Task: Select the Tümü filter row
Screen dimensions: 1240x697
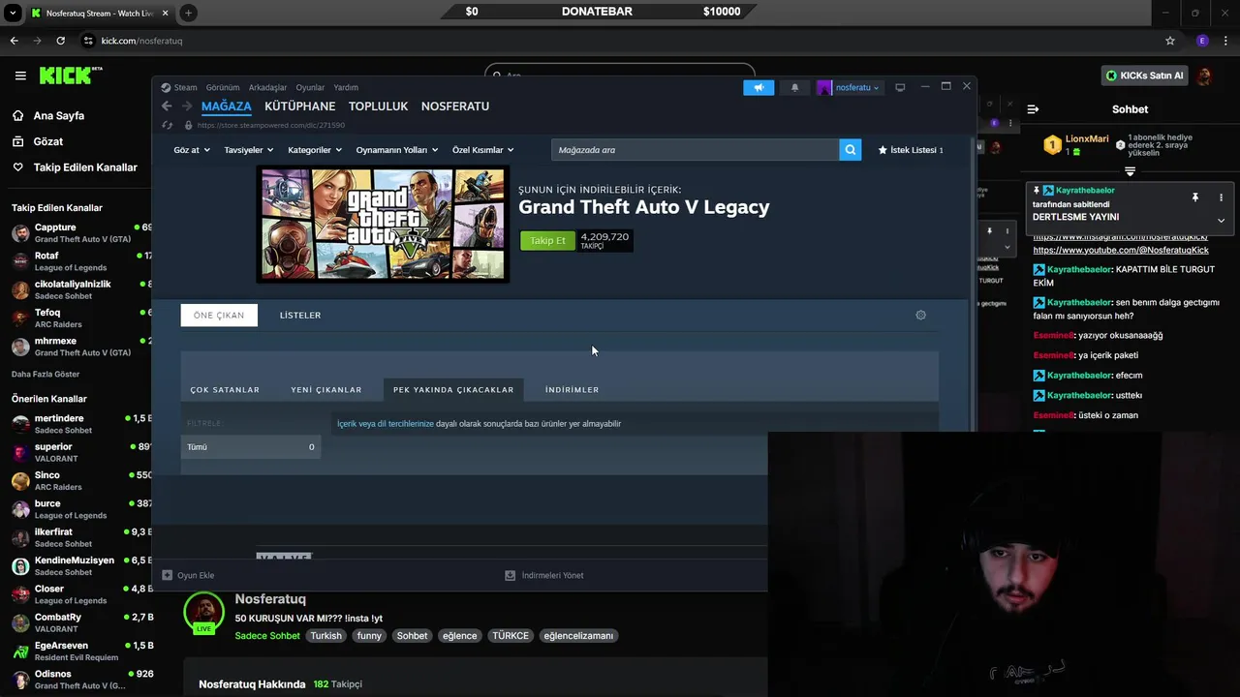Action: 250,447
